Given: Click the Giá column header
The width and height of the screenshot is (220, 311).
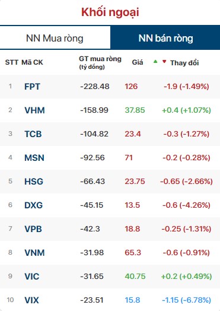Looking at the screenshot, I should tap(138, 62).
